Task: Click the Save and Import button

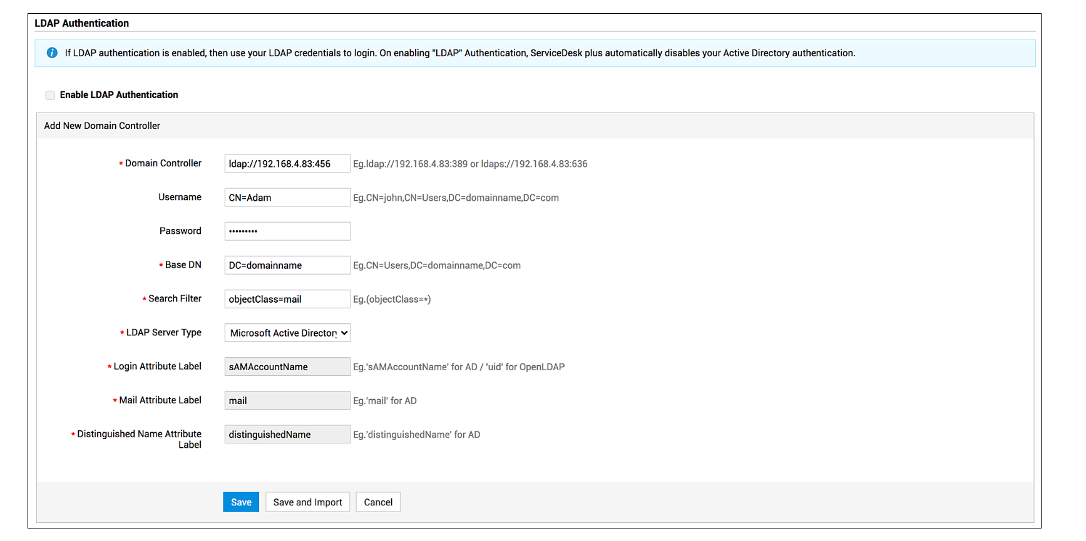Action: click(307, 502)
